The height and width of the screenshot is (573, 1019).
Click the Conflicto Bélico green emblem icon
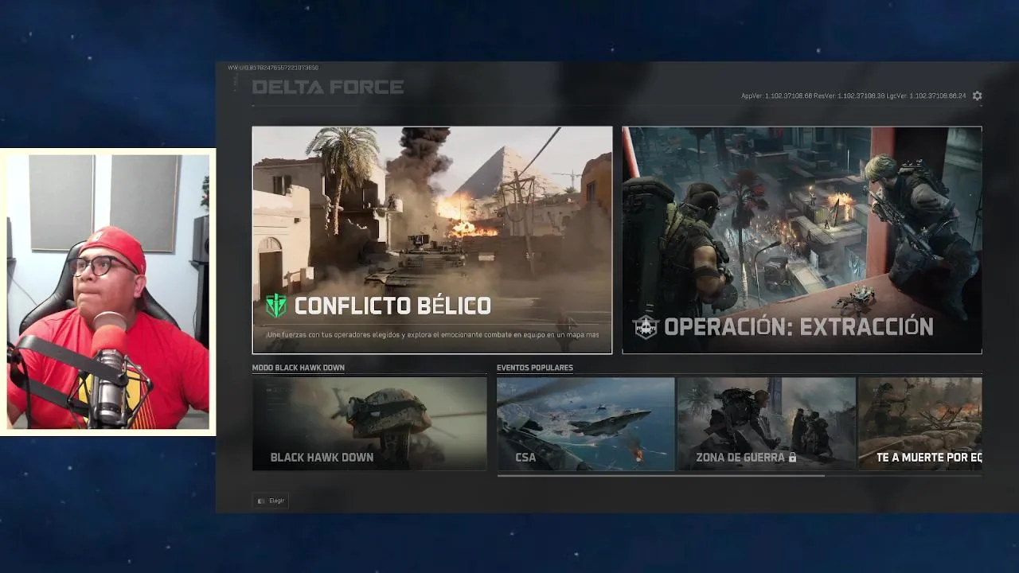point(276,306)
